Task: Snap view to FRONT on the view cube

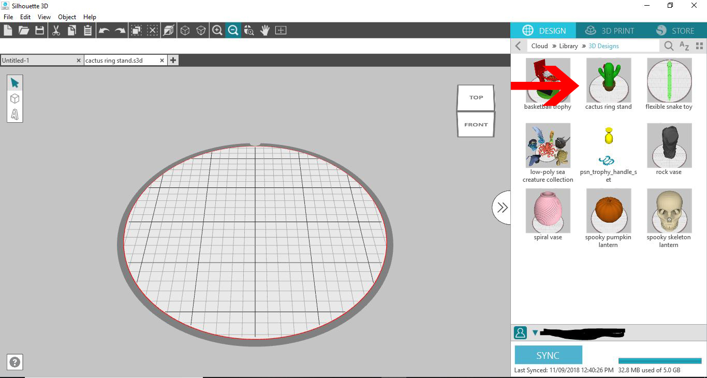Action: tap(476, 124)
